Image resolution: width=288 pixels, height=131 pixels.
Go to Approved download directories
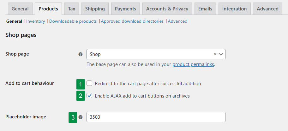point(132,21)
